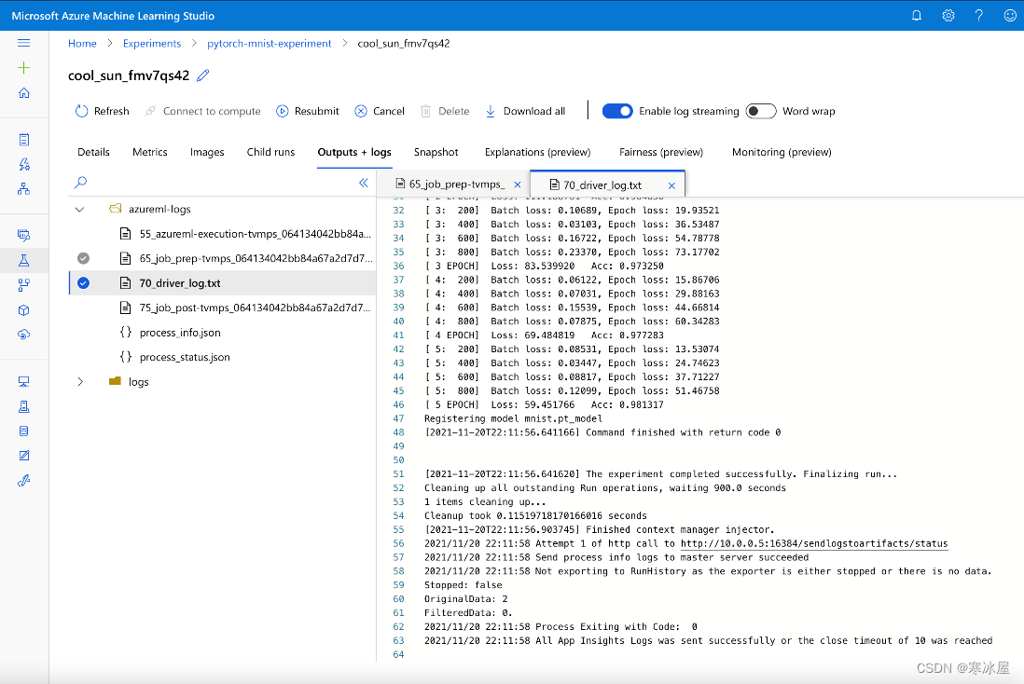Image resolution: width=1024 pixels, height=684 pixels.
Task: Click log line 'Registering model mnist.pt_model'
Action: coord(513,418)
